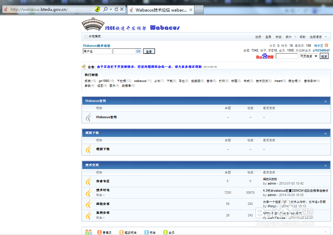Click the 经验分享 forum row icon
333x235 pixels.
pyautogui.click(x=89, y=204)
